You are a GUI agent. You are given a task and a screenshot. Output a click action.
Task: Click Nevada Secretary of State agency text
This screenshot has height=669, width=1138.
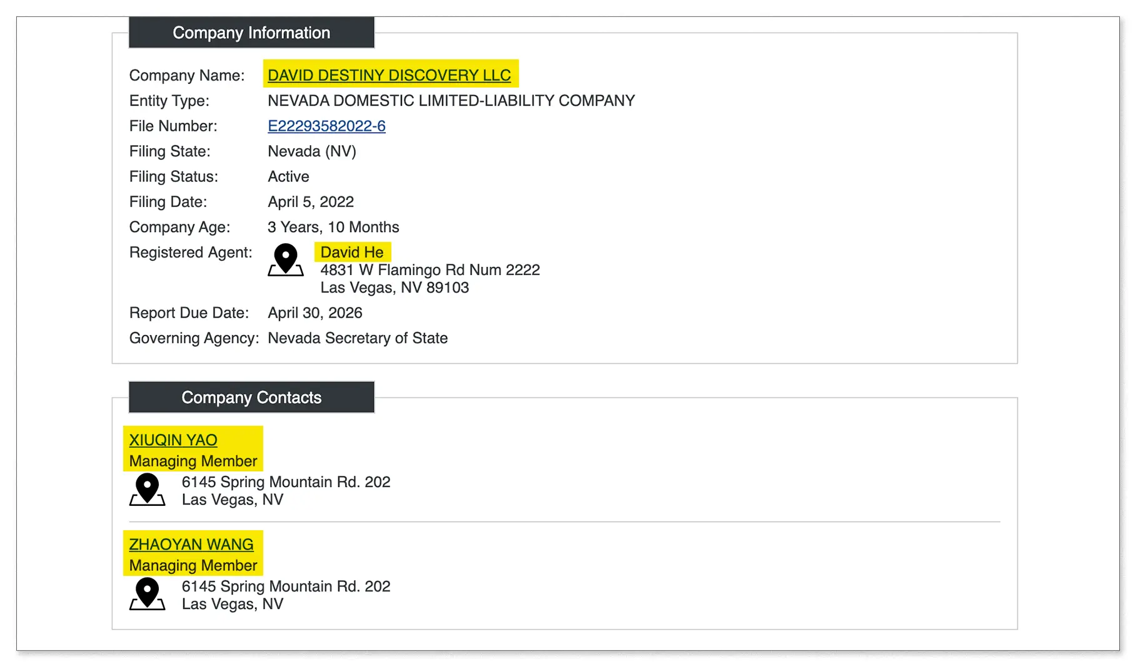pos(358,338)
